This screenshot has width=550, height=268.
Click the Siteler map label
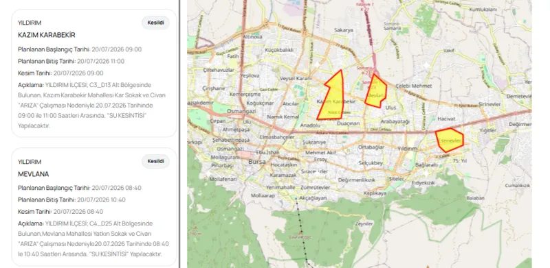pos(397,179)
